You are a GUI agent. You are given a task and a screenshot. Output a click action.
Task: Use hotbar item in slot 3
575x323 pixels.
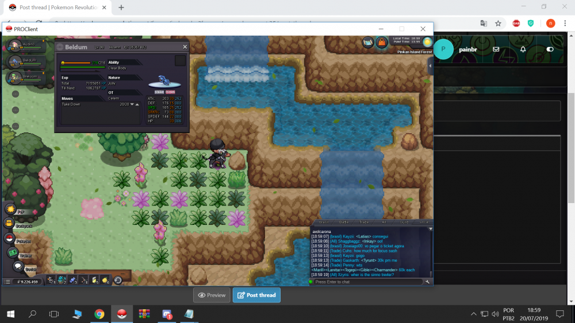pos(75,280)
